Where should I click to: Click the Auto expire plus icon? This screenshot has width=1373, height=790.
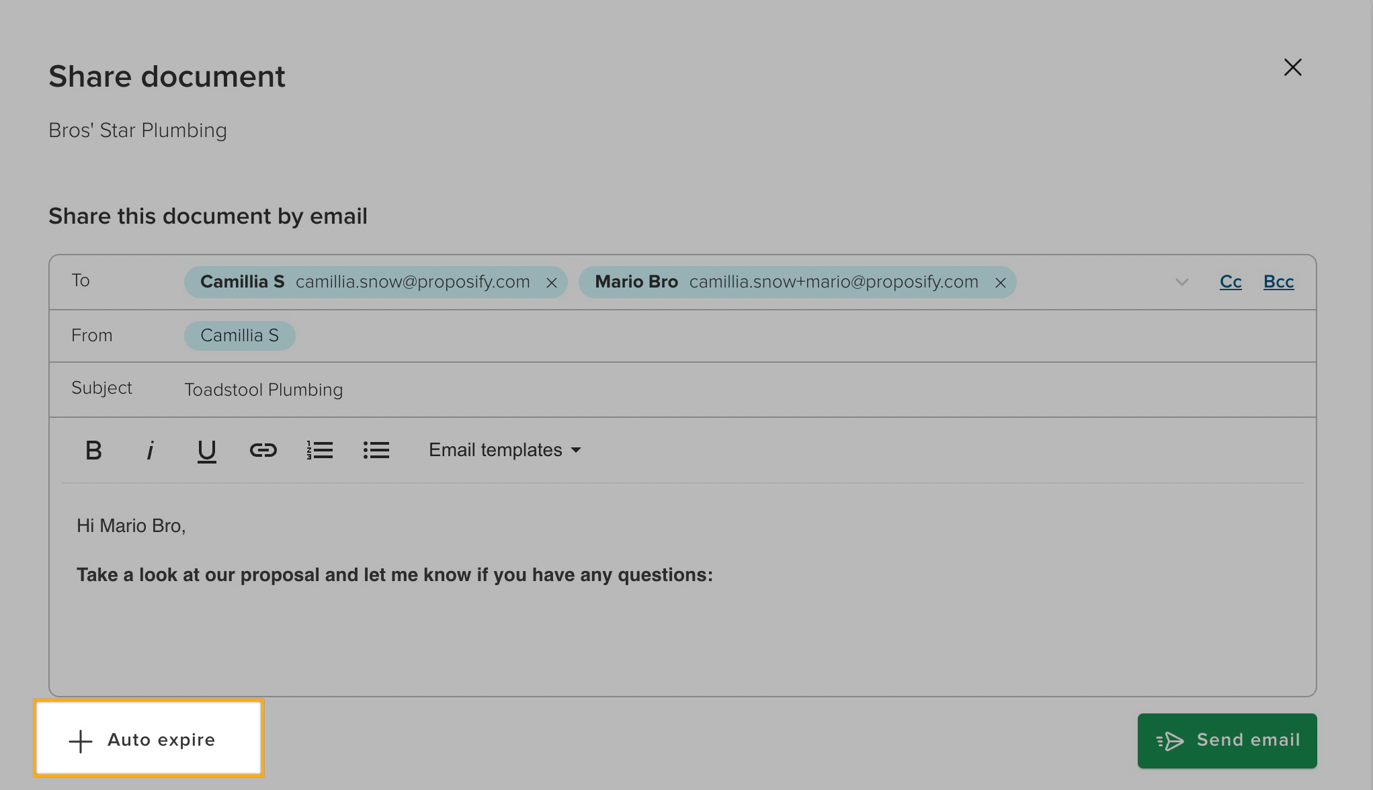click(81, 741)
